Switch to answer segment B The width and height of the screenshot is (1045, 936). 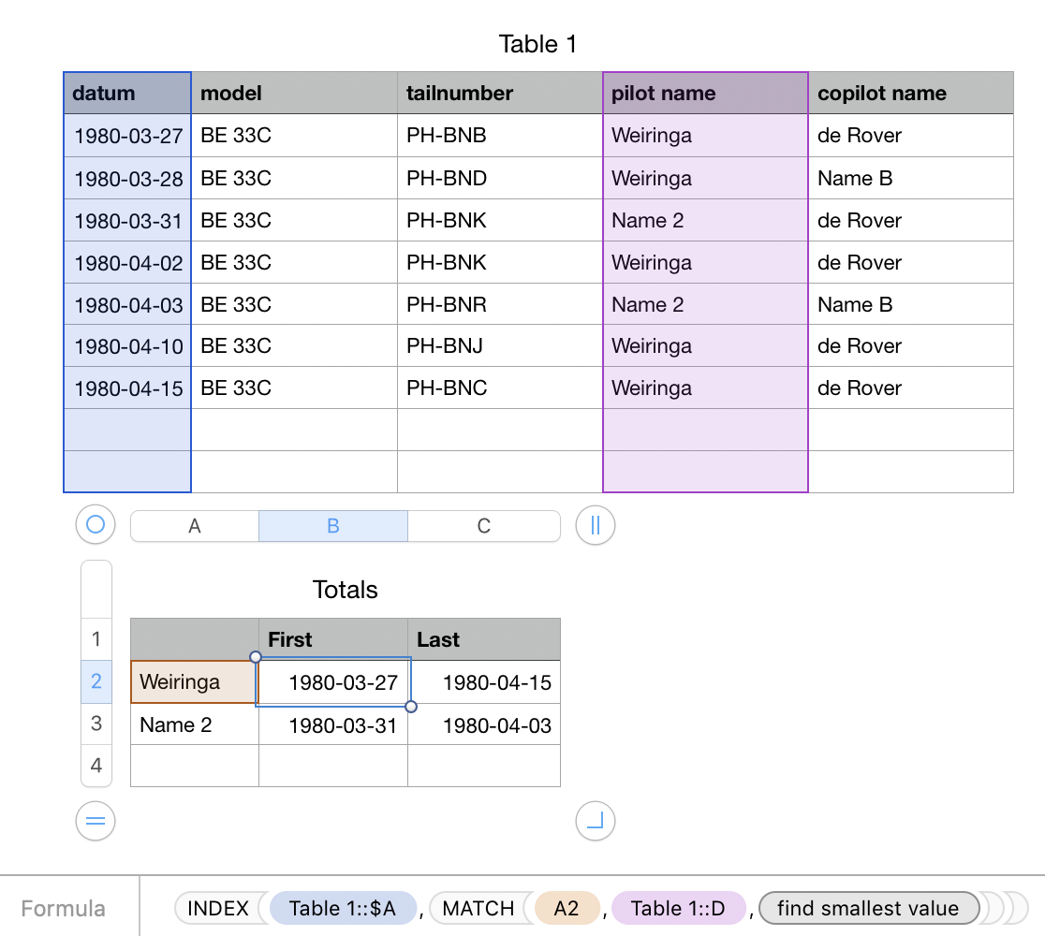point(332,525)
